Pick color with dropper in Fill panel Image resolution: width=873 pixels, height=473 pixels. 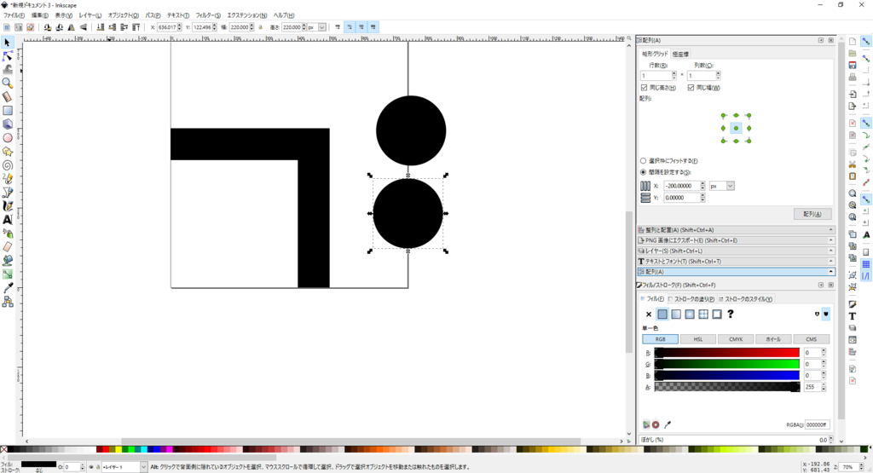668,424
